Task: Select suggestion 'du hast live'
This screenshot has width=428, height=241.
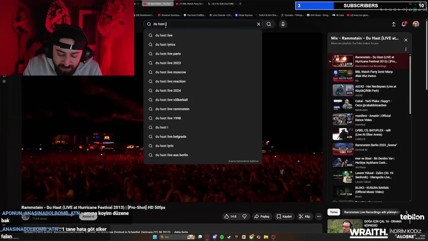Action: [x=203, y=35]
